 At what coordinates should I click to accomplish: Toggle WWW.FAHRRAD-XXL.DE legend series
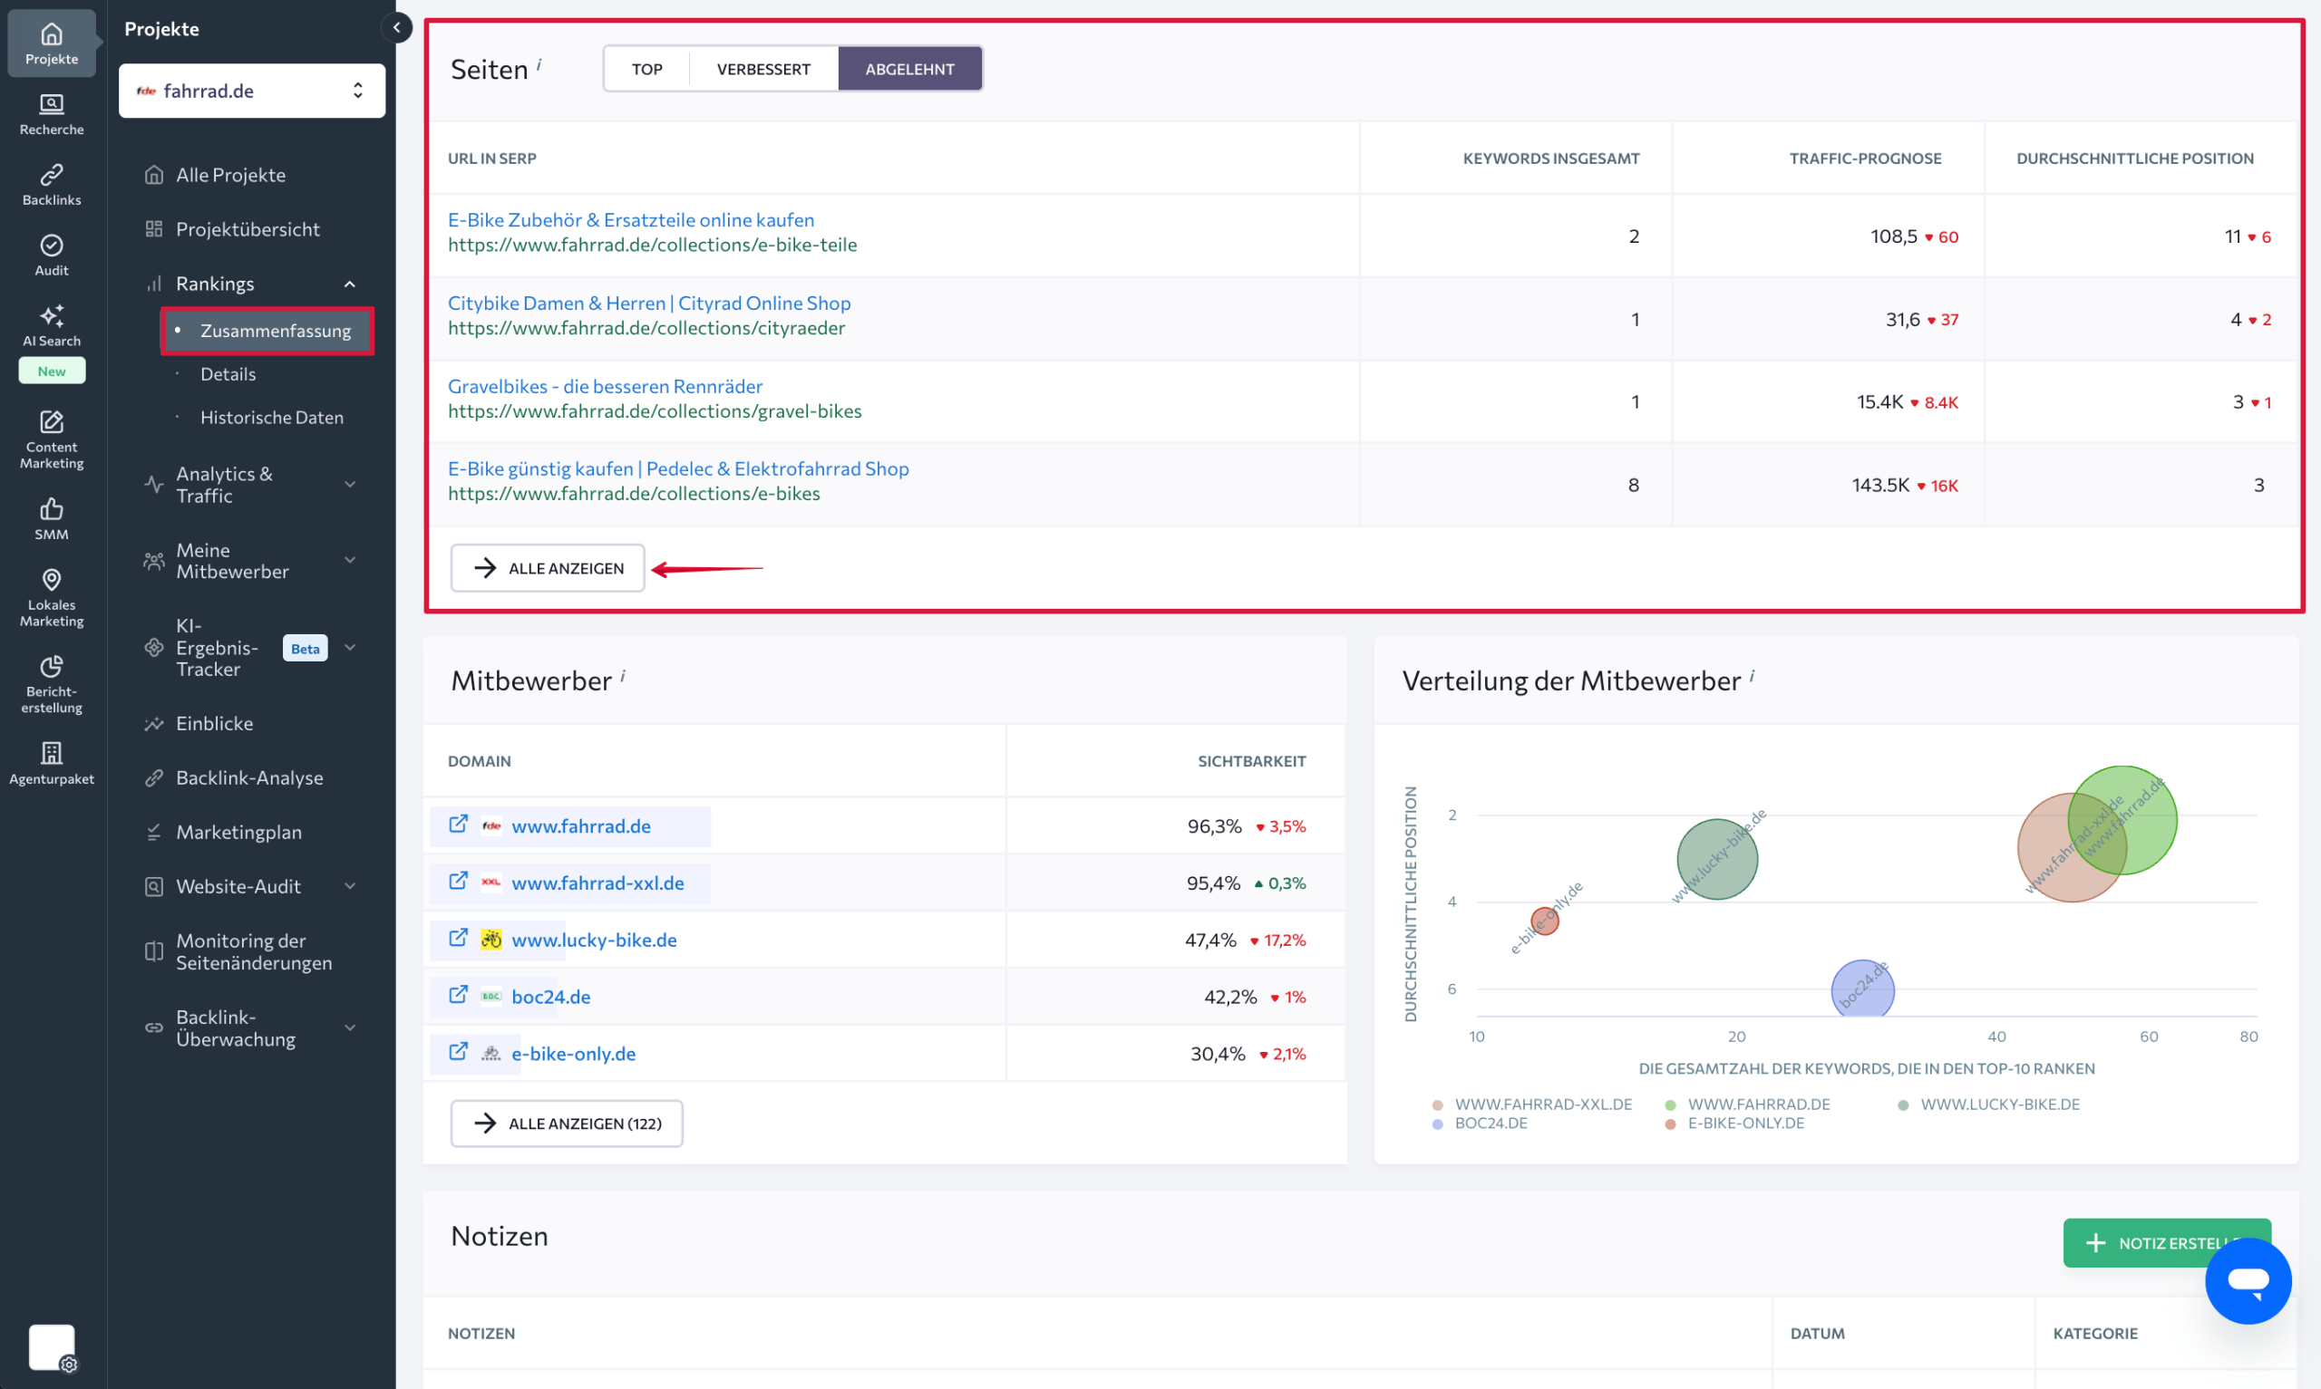click(x=1532, y=1104)
